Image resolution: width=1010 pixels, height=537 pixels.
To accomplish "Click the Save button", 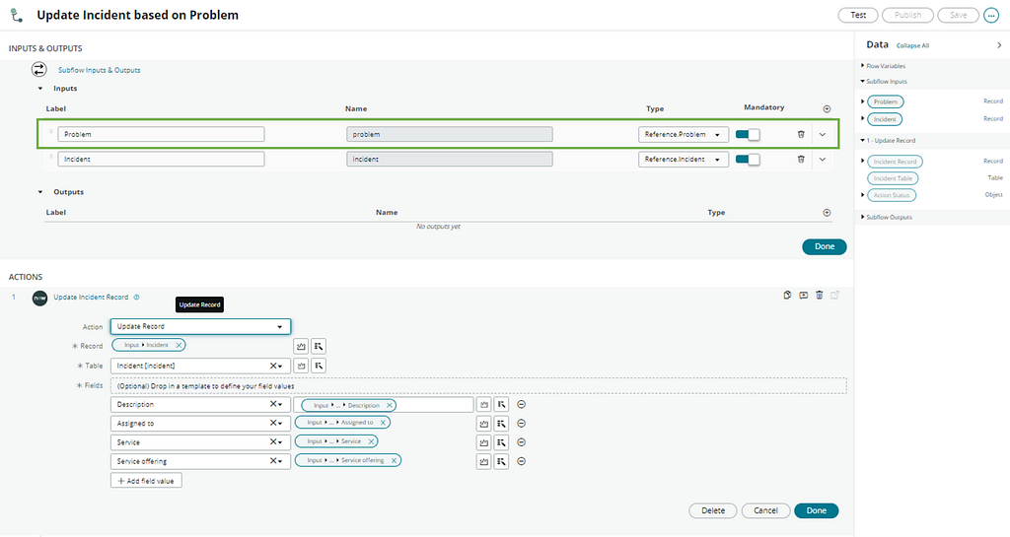I will (x=958, y=15).
